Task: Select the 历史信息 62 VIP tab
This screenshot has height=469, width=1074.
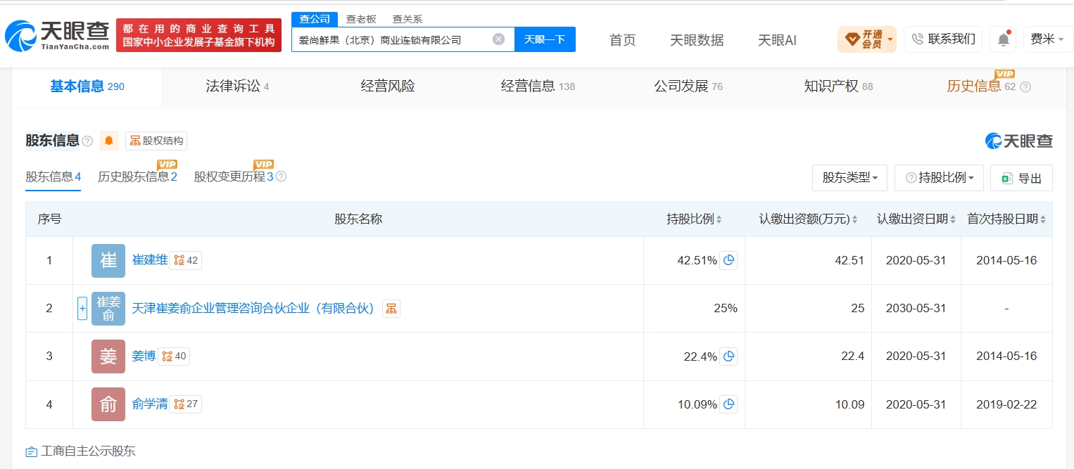Action: pyautogui.click(x=981, y=86)
